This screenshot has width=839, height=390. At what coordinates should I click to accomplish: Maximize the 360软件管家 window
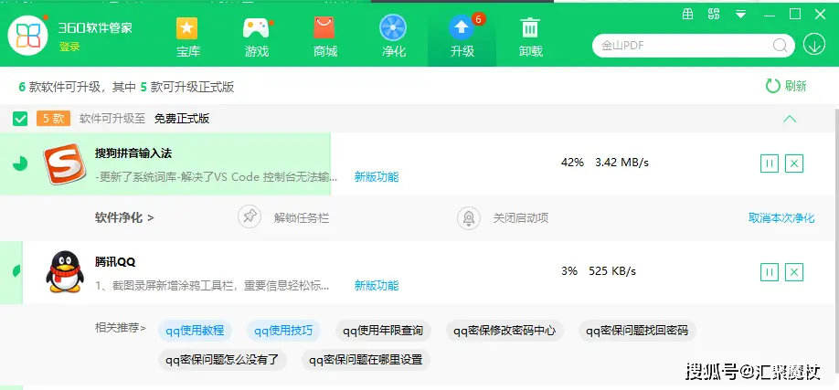[x=795, y=14]
